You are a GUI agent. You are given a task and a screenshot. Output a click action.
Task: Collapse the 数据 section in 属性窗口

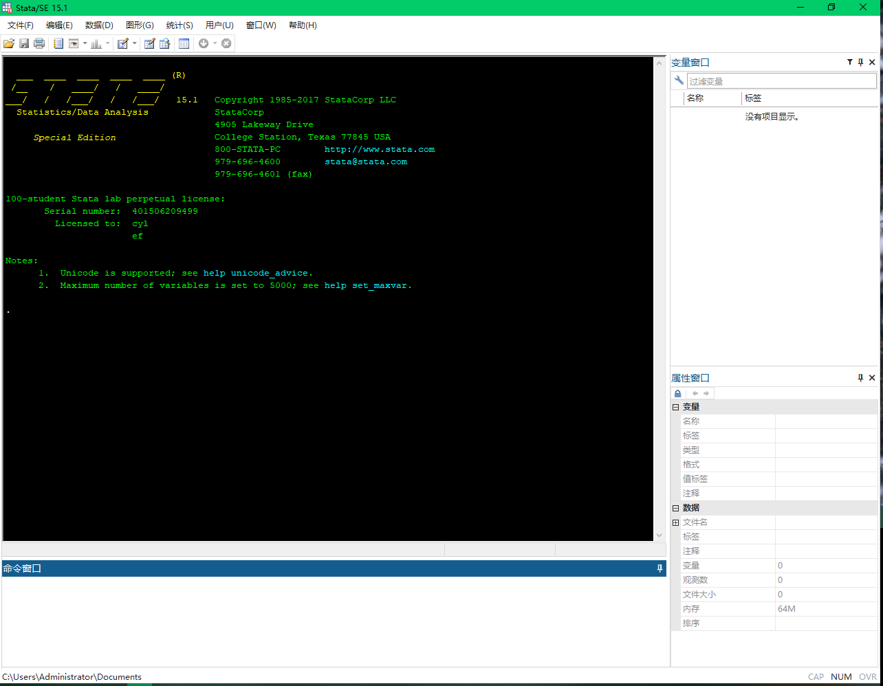676,508
